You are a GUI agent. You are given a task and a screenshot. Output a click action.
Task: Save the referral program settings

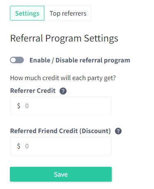61,174
